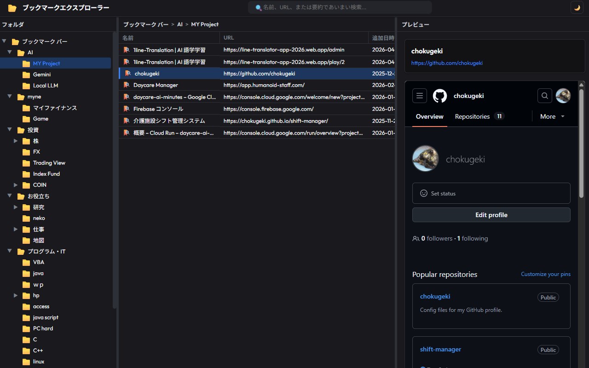
Task: Collapse the AI folder
Action: (x=10, y=52)
